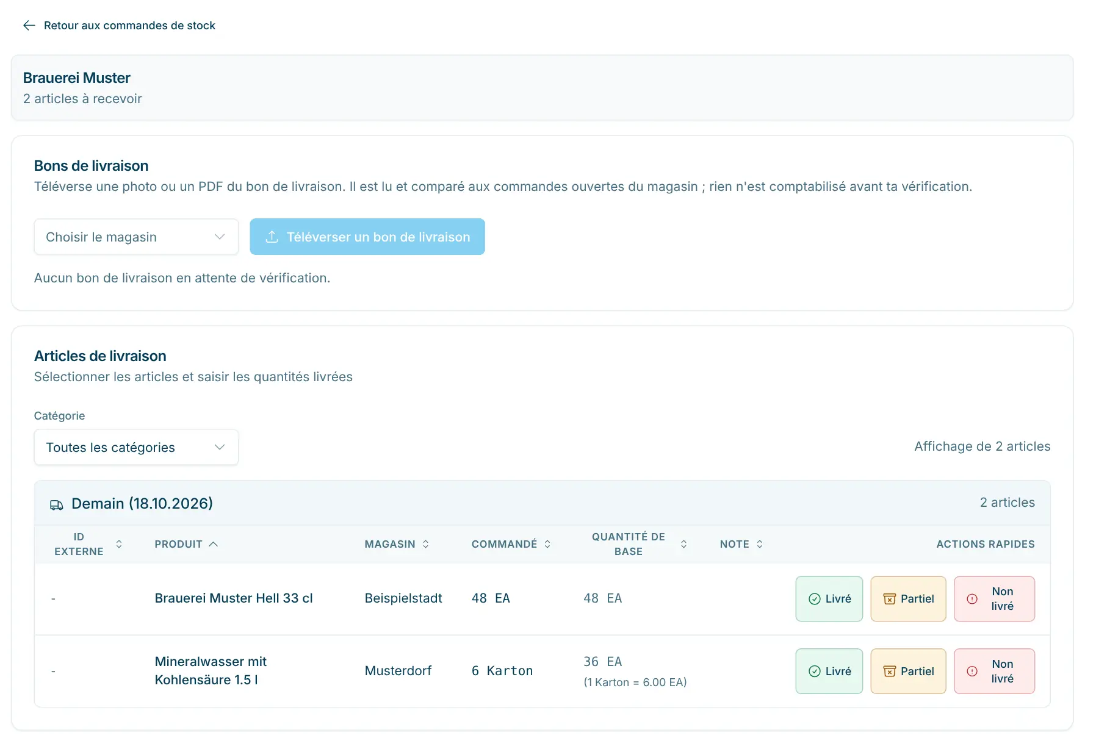
Task: Click the 36 EA base quantity
Action: tap(603, 662)
